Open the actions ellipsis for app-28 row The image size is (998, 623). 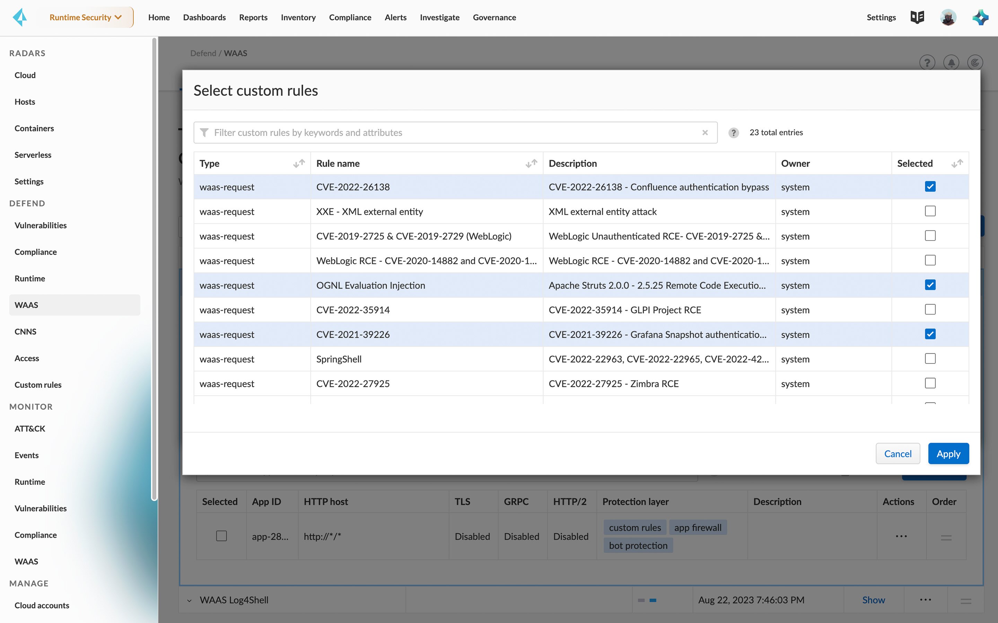[x=901, y=536]
